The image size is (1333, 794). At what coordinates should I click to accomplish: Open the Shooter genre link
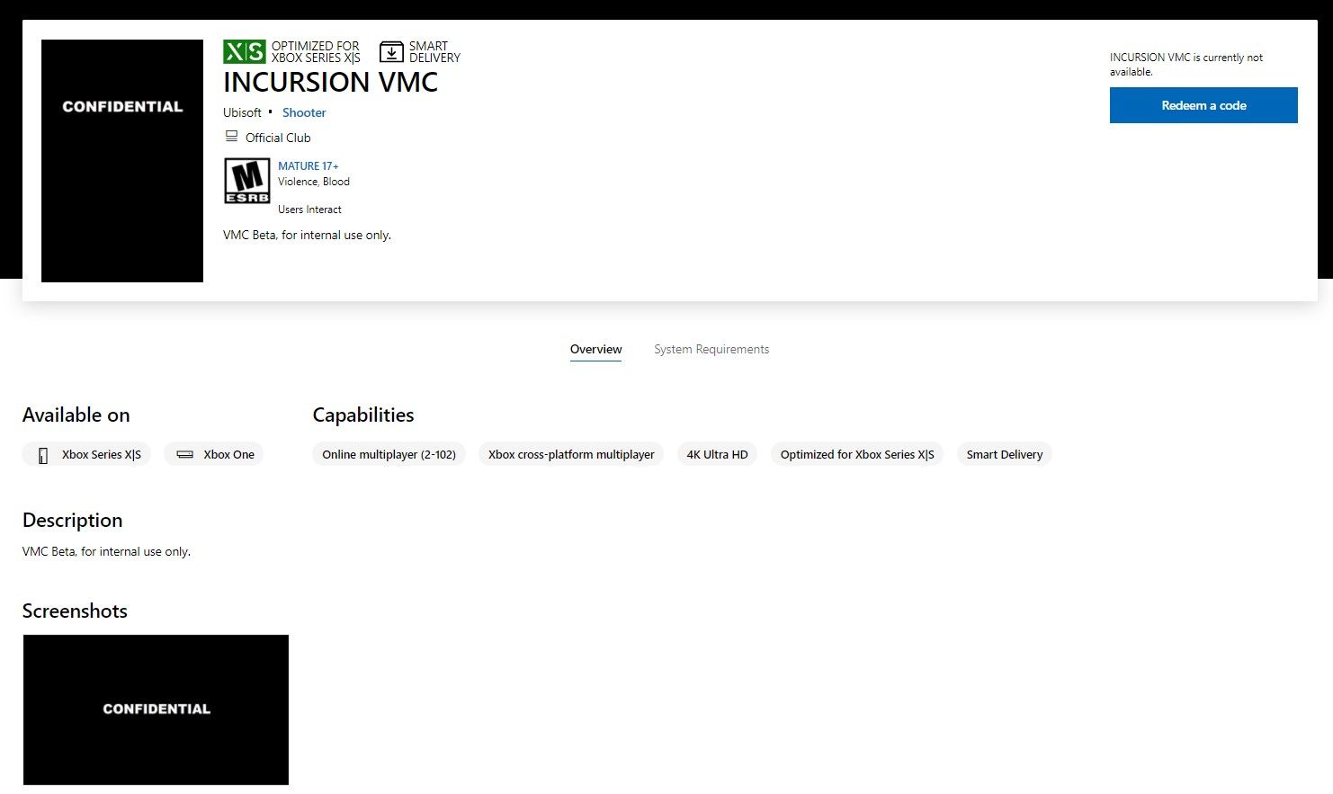(x=304, y=112)
